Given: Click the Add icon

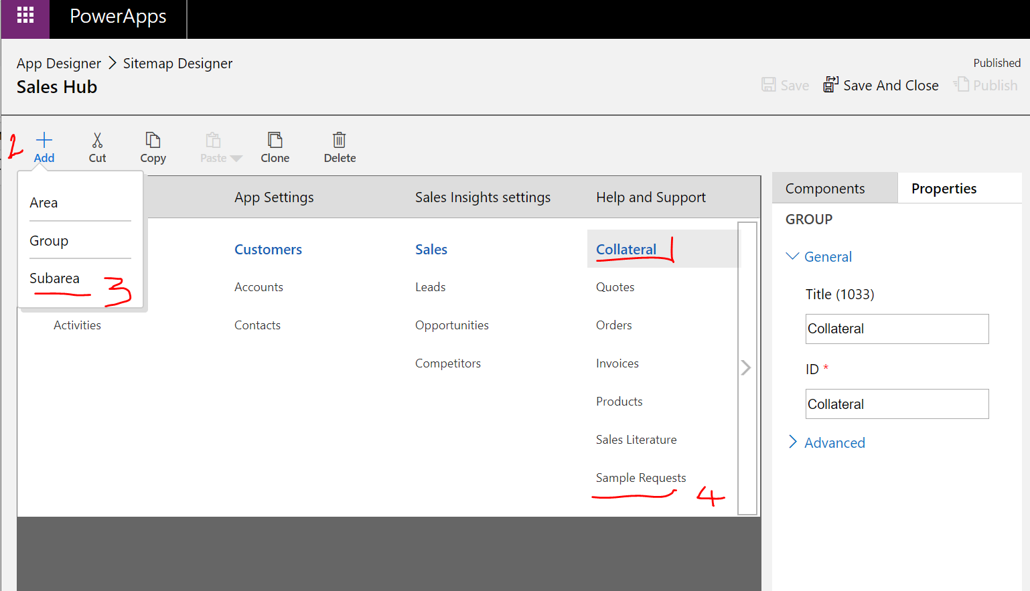Looking at the screenshot, I should point(44,142).
